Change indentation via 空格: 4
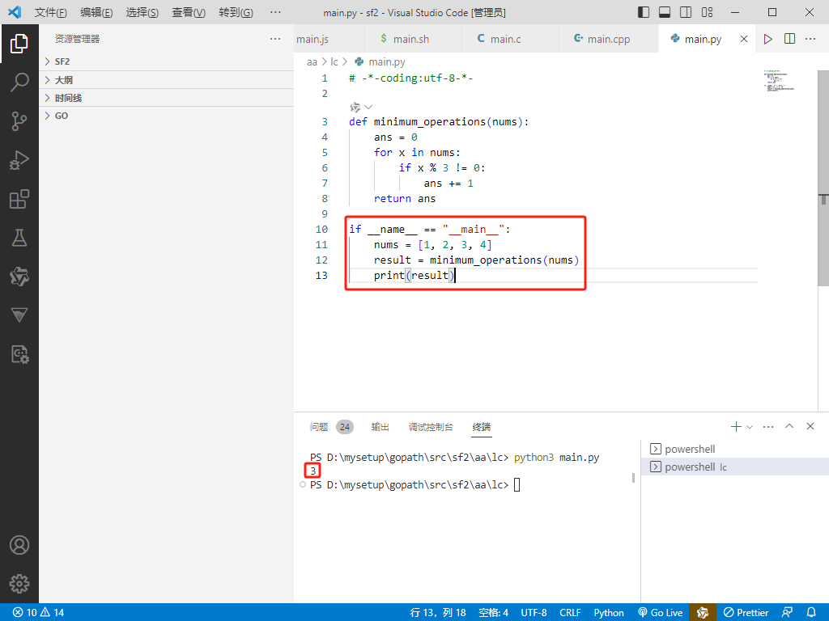 493,613
